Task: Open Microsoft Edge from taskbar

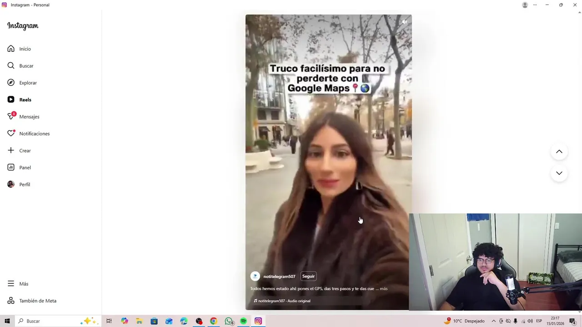Action: click(x=184, y=321)
